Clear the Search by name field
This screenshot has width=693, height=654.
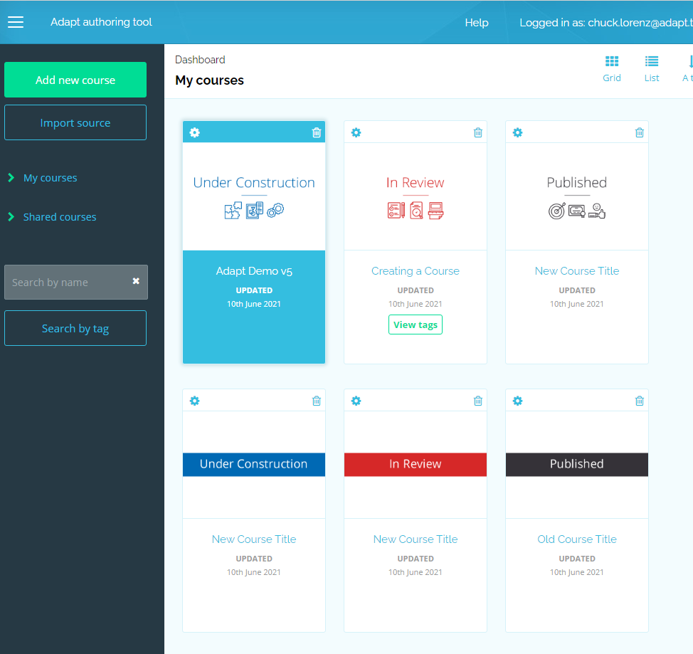[x=136, y=281]
